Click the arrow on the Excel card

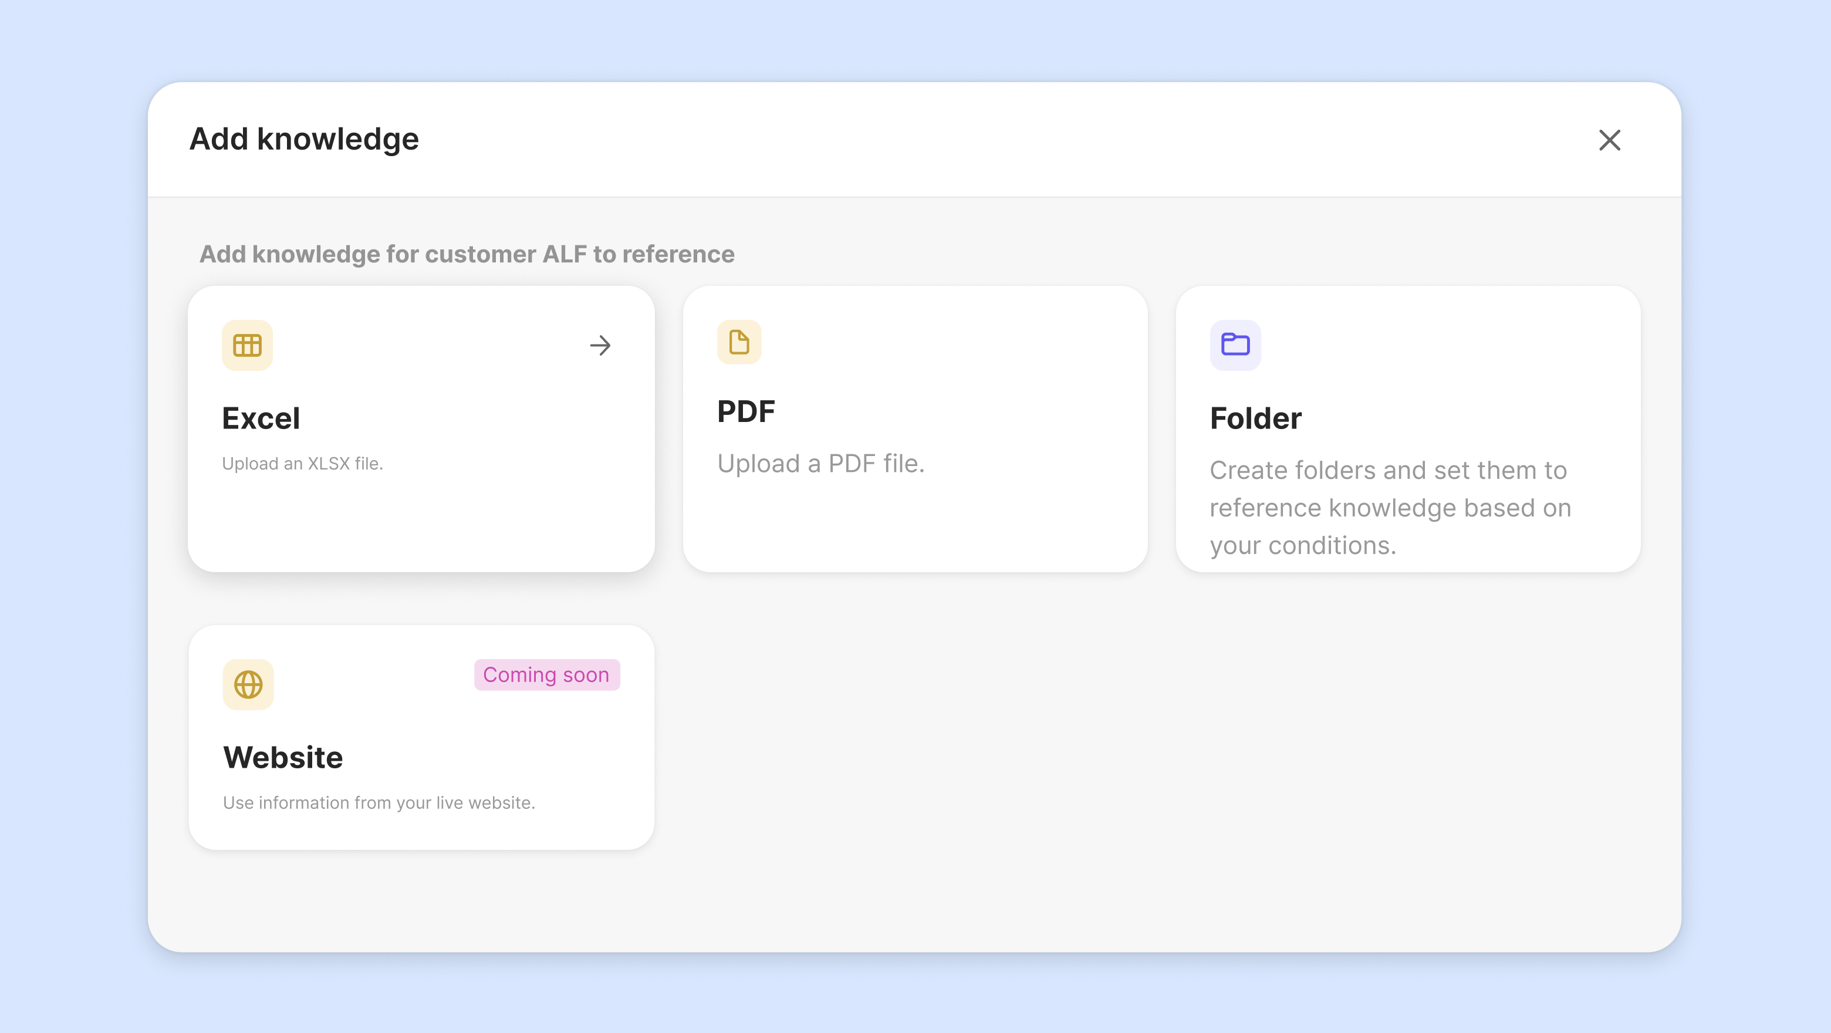coord(600,346)
